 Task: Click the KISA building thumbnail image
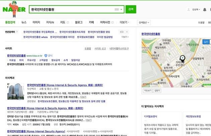(16, 91)
